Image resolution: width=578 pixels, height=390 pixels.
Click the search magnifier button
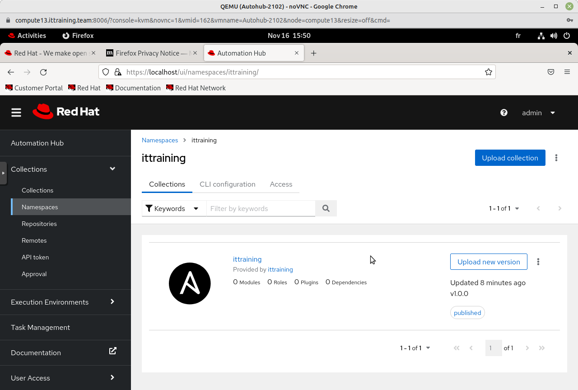(x=326, y=208)
